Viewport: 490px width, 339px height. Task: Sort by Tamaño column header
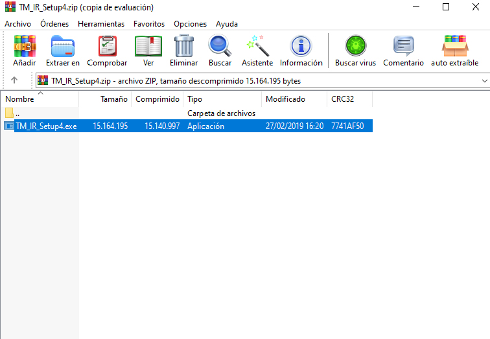[105, 99]
